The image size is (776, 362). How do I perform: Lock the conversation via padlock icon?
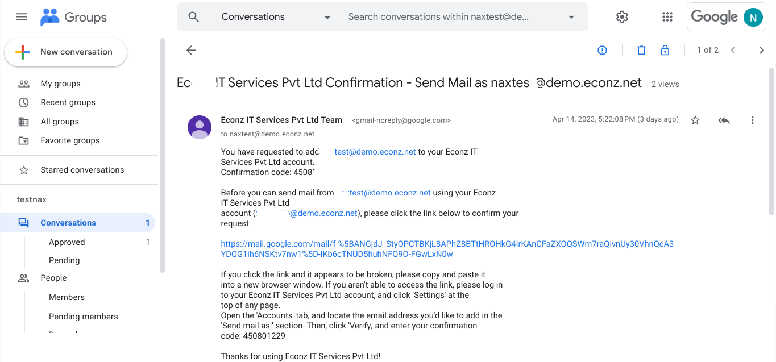pos(665,51)
